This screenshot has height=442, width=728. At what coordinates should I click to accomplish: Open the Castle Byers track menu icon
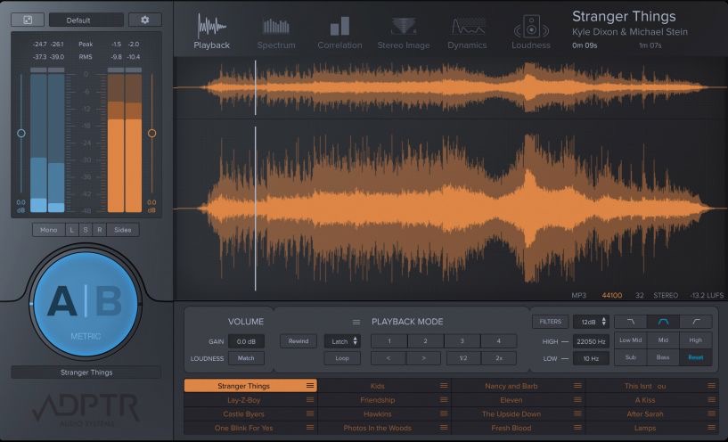pyautogui.click(x=310, y=413)
